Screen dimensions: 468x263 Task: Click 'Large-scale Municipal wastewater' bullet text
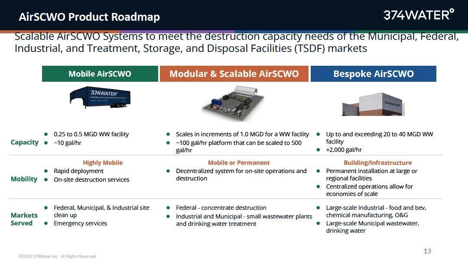[373, 227]
